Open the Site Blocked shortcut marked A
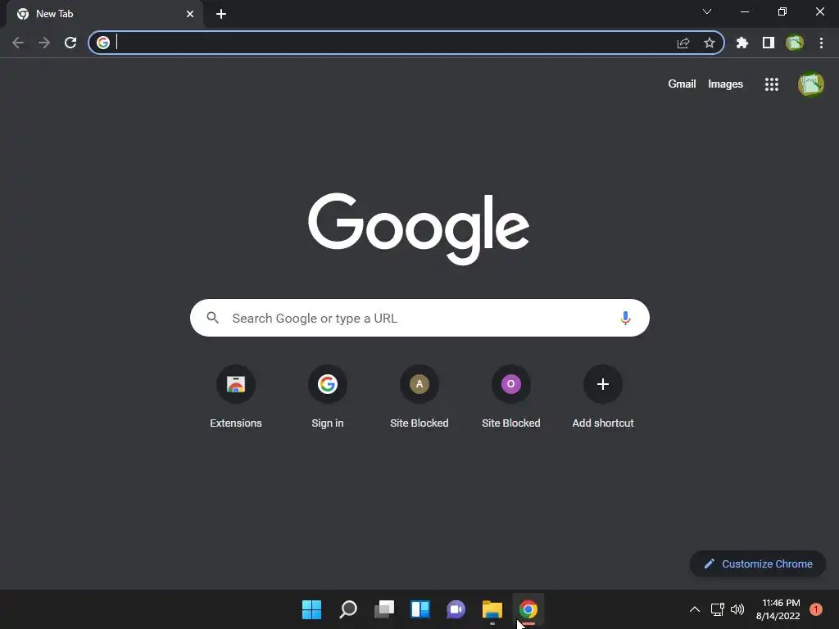The image size is (839, 629). [x=419, y=397]
